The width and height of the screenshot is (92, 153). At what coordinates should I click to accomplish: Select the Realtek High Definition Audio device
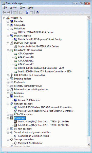coord(33,136)
